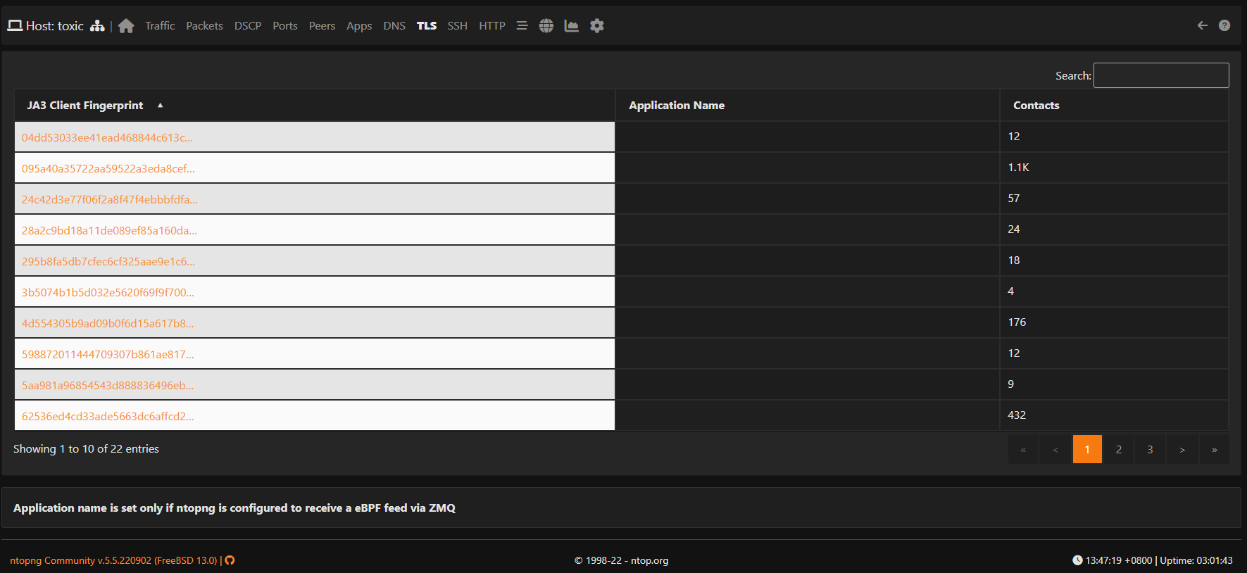This screenshot has width=1247, height=573.
Task: Open fingerprint 3b5074b1b5d032e5620f69f9f700...
Action: [x=108, y=293]
